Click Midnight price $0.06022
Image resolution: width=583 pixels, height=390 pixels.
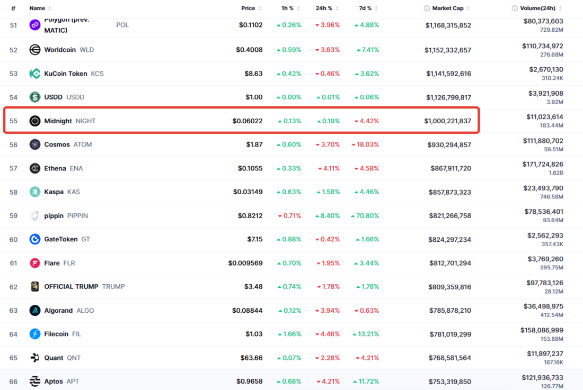point(248,121)
